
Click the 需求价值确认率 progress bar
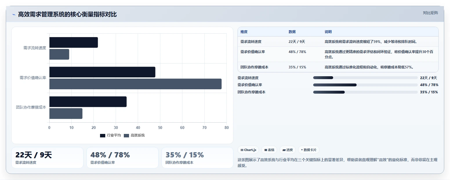point(365,85)
